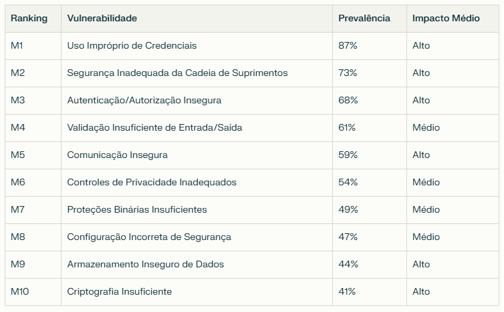The width and height of the screenshot is (504, 312).
Task: Select Proteções Binárias Insuficientes entry
Action: 137,209
